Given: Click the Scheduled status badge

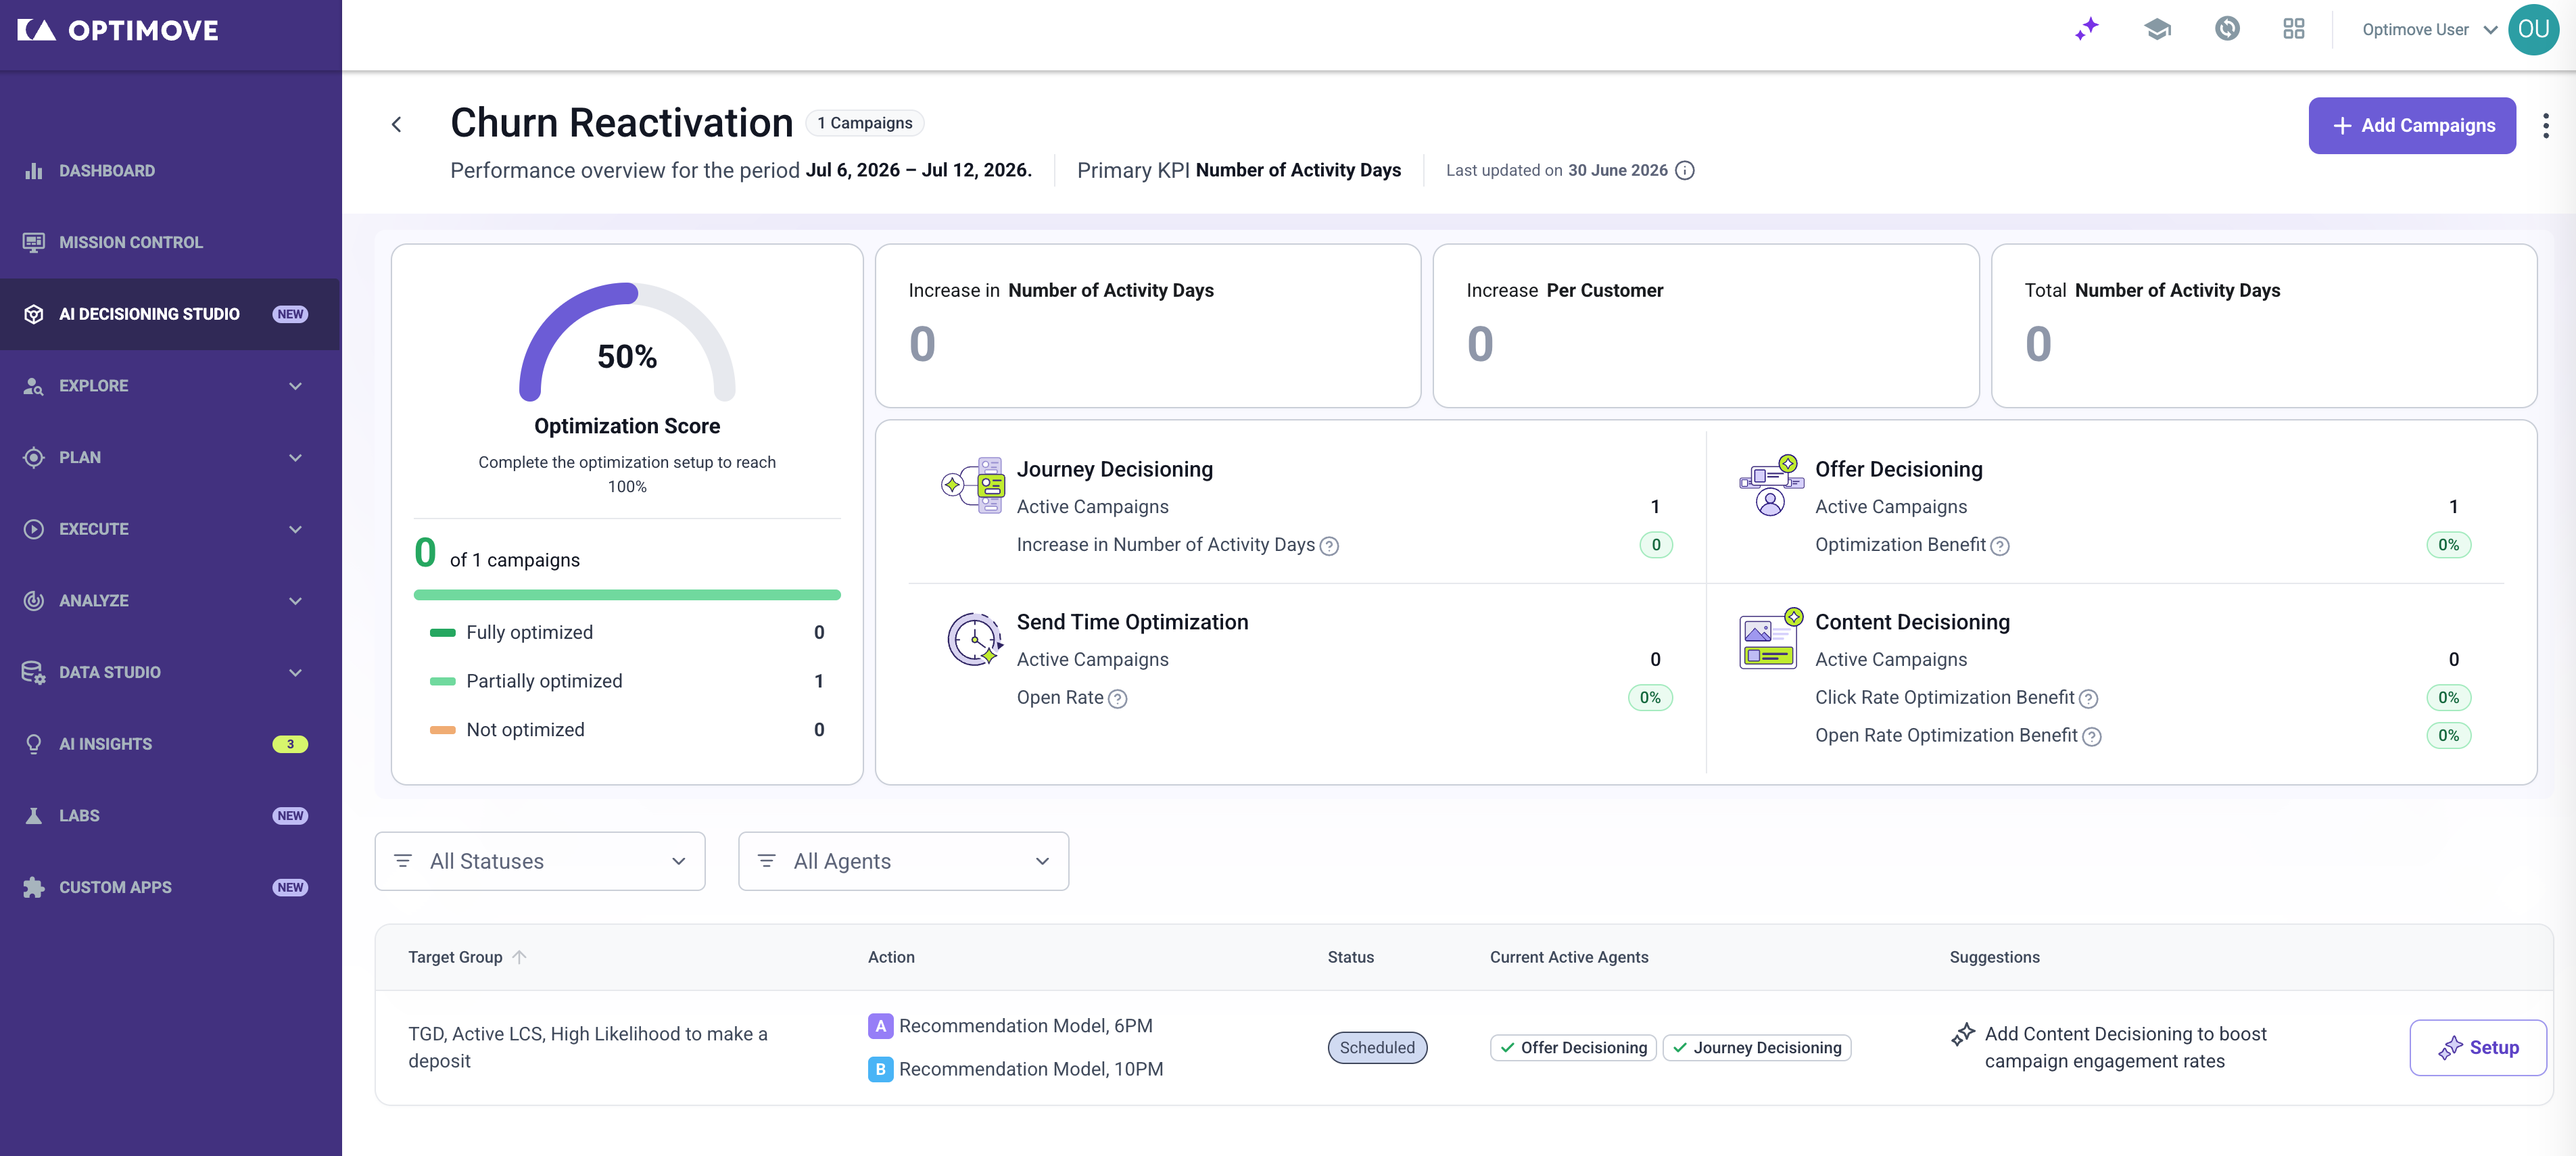Looking at the screenshot, I should [1377, 1048].
